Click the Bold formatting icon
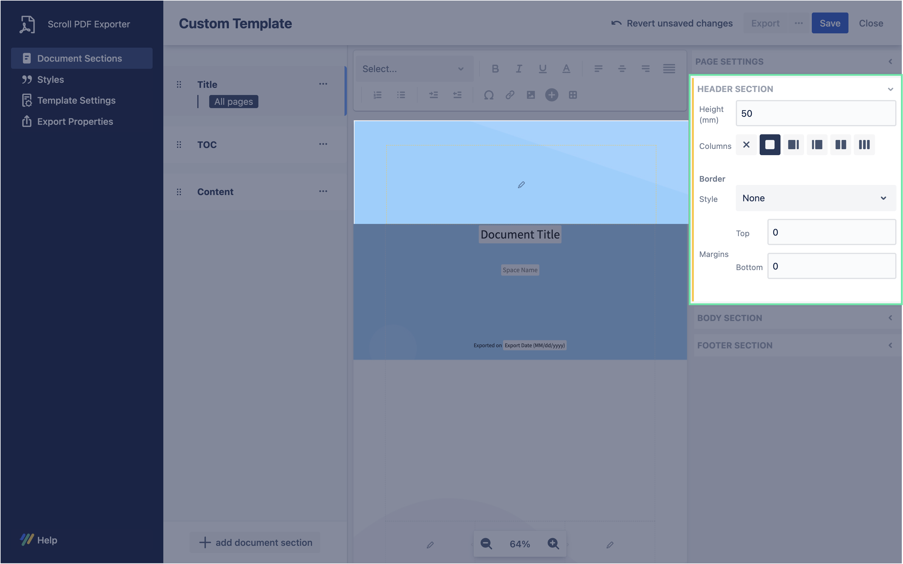Viewport: 903px width, 564px height. click(x=495, y=68)
